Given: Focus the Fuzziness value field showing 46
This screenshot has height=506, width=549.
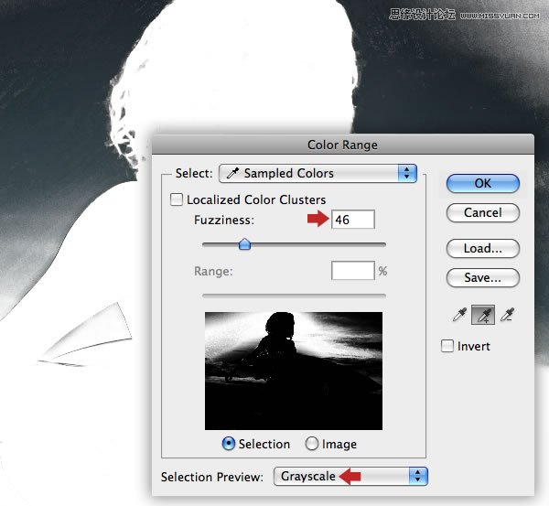Looking at the screenshot, I should point(352,220).
